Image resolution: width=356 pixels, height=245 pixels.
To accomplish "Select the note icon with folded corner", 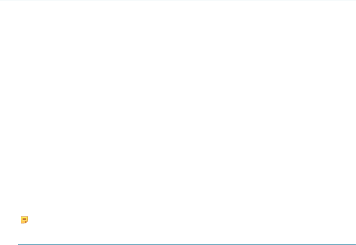I will (24, 220).
